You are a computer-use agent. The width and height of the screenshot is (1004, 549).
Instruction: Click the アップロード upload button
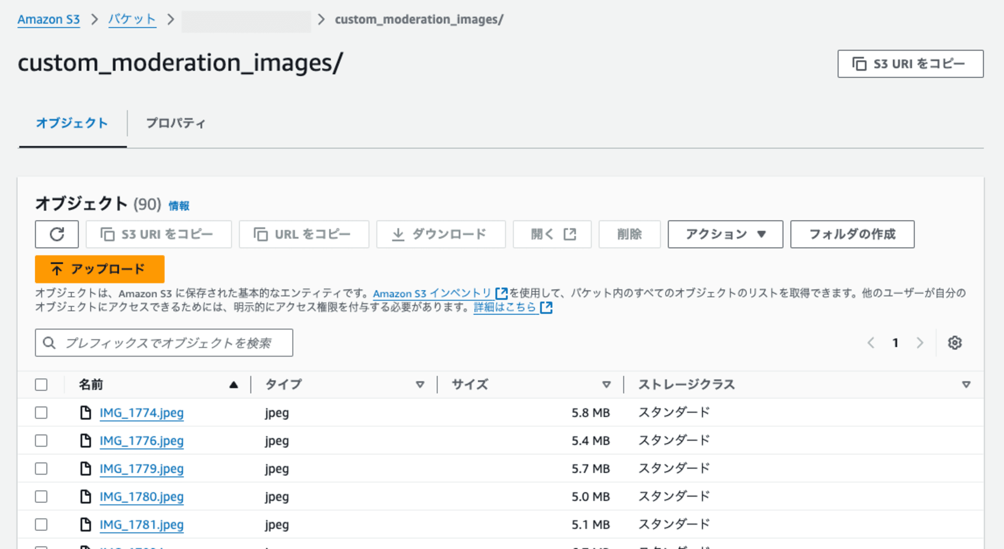99,269
